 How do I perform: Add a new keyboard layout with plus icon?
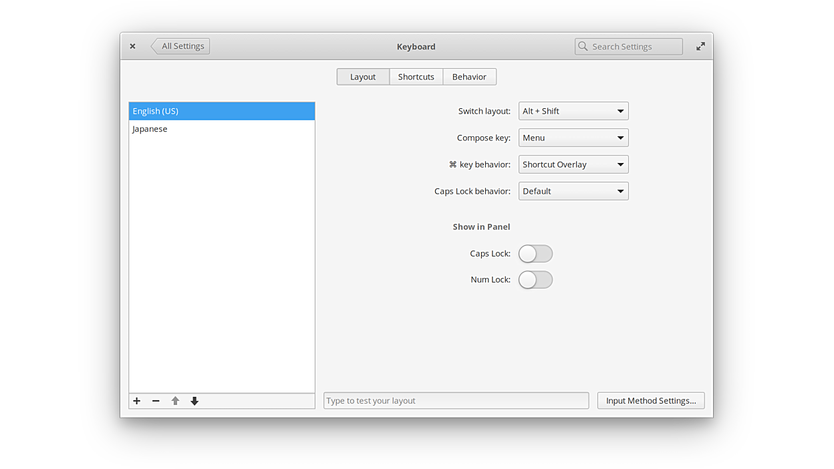137,401
